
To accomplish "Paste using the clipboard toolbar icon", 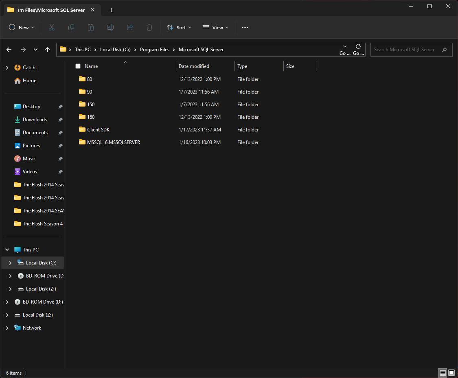I will point(91,27).
